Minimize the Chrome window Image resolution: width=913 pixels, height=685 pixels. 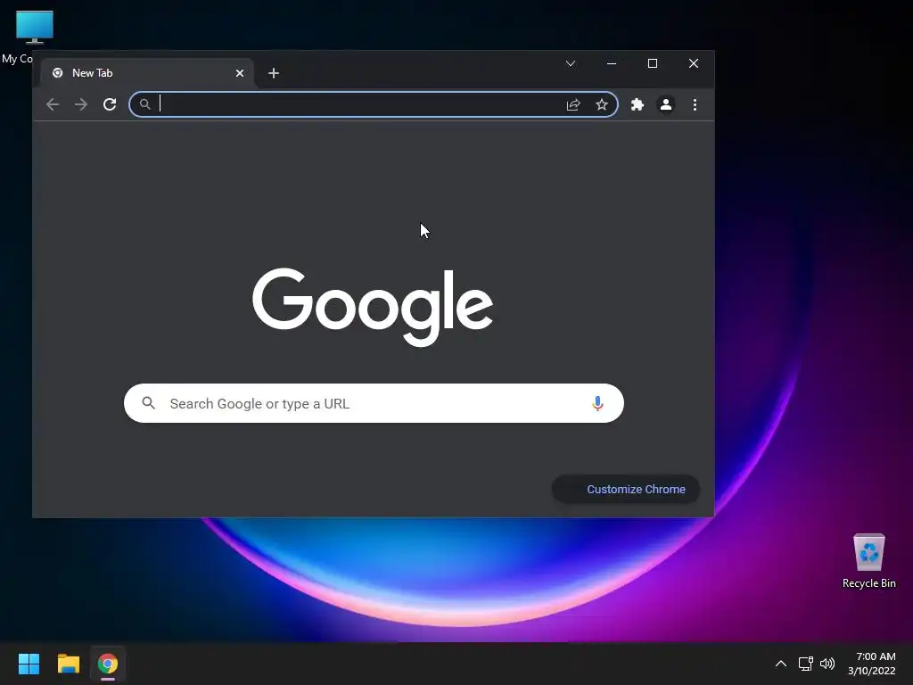point(612,63)
